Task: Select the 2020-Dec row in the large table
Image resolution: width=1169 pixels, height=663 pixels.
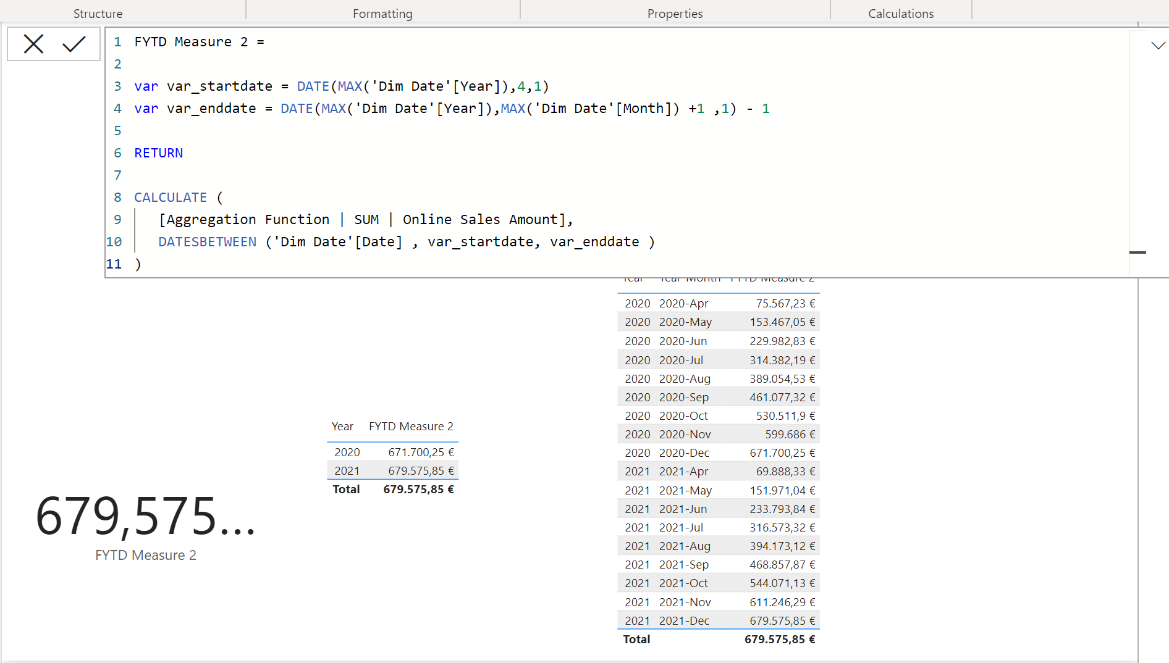Action: [x=719, y=453]
